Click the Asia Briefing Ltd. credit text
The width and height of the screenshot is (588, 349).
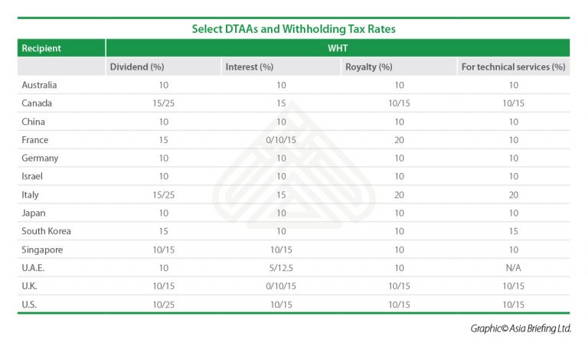point(521,328)
